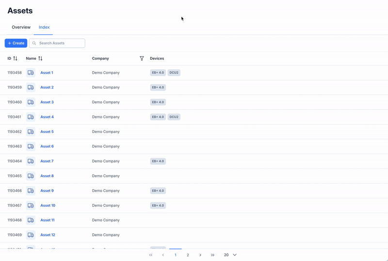Select the Index tab
The image size is (388, 261).
point(44,27)
